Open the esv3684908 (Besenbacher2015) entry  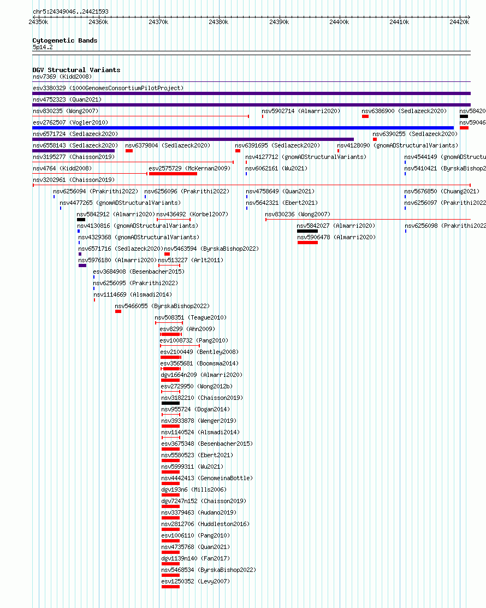tap(139, 272)
